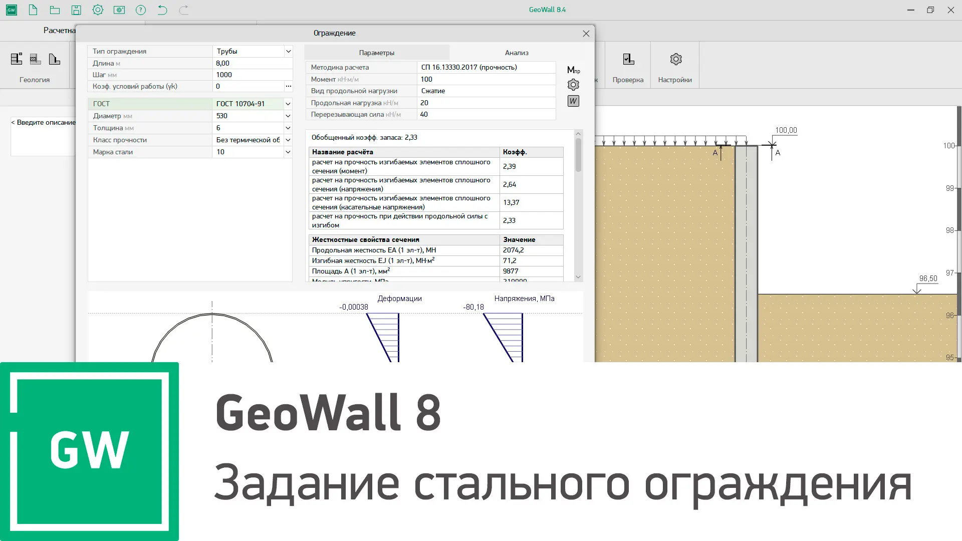Take a screenshot with the camera icon
This screenshot has width=962, height=541.
coord(119,10)
